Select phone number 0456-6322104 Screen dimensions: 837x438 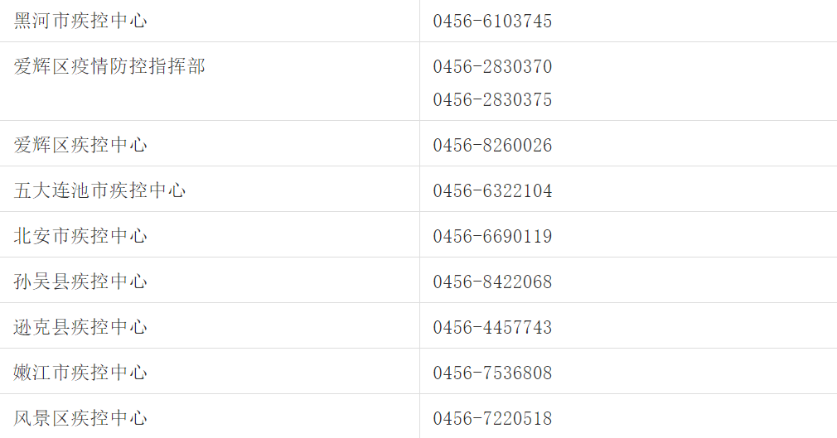click(x=492, y=191)
